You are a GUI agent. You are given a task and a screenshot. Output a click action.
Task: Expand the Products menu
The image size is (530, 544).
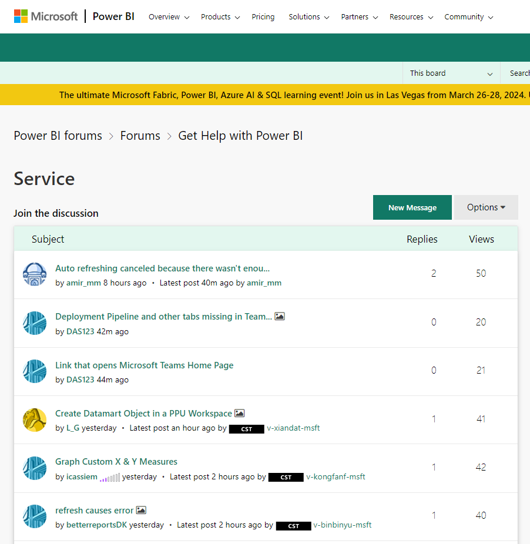tap(220, 16)
